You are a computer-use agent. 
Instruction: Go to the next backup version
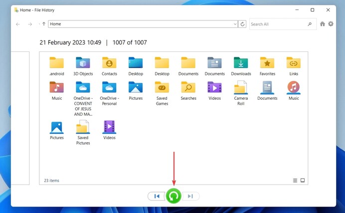190,196
